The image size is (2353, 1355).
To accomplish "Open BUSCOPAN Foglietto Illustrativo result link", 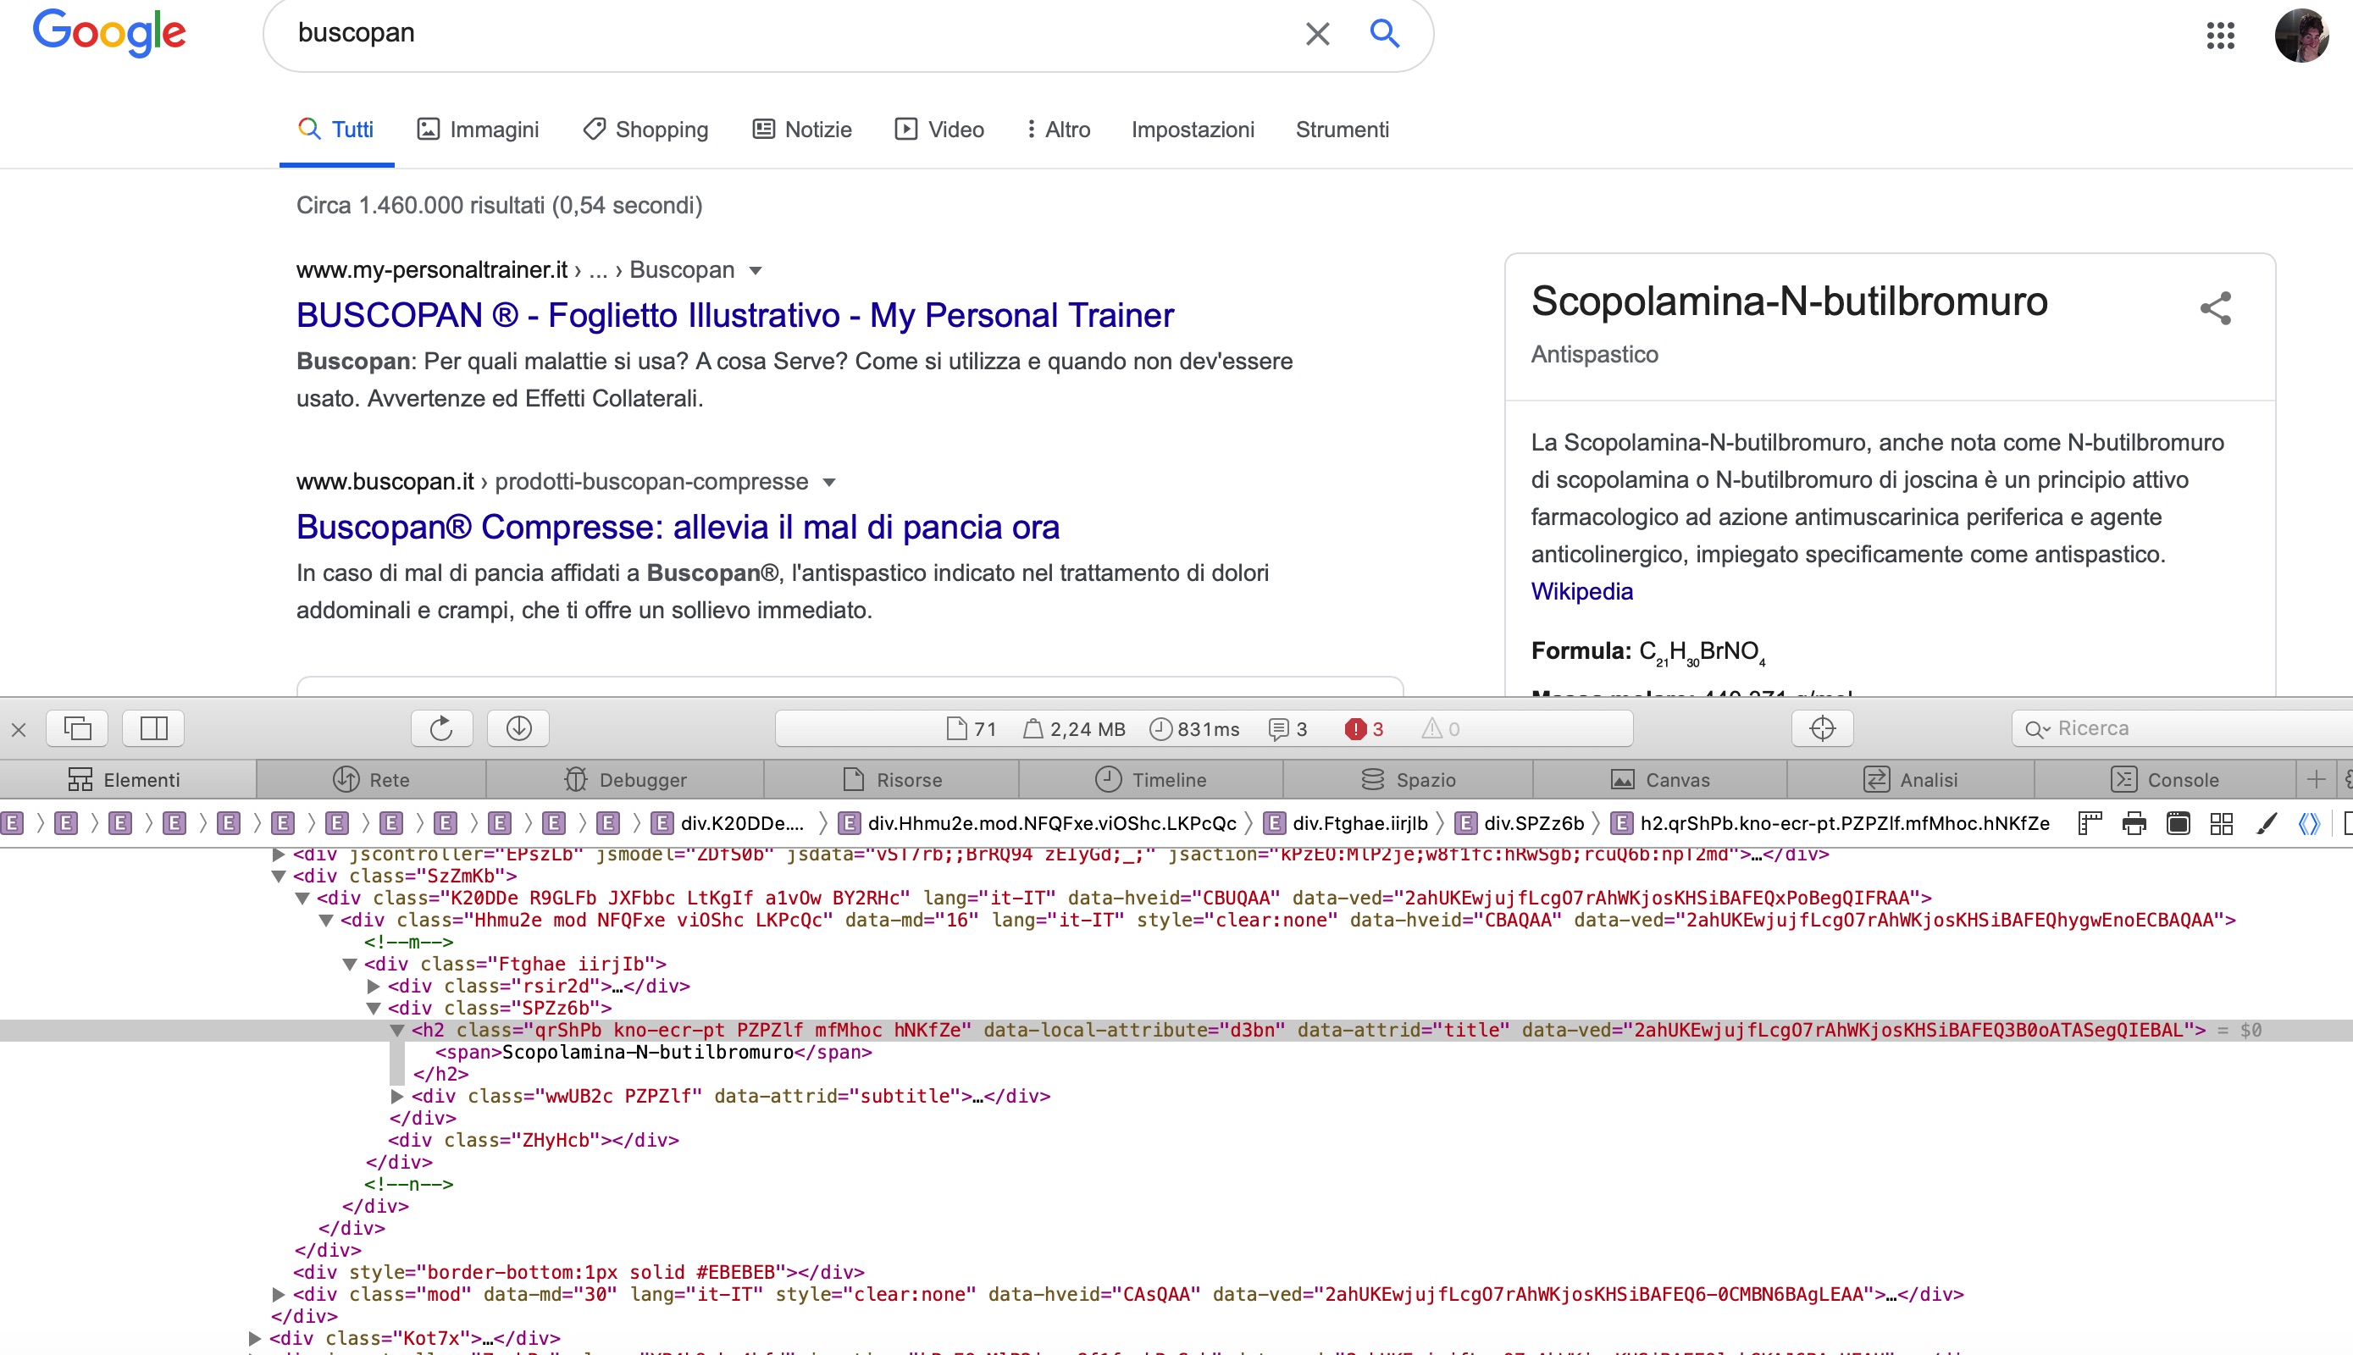I will pos(734,316).
